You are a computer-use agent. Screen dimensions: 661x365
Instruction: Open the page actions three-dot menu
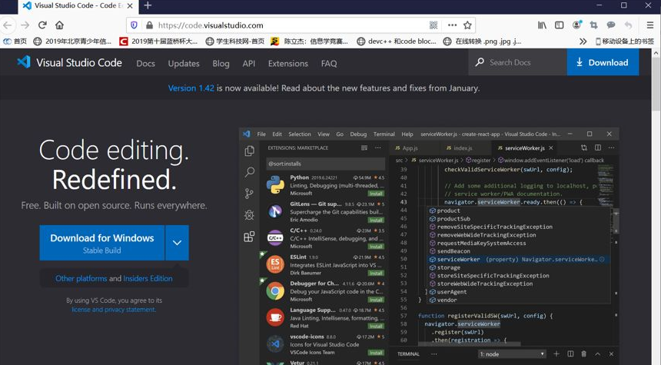[x=453, y=25]
